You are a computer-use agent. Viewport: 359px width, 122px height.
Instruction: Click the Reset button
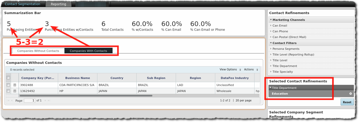click(347, 102)
